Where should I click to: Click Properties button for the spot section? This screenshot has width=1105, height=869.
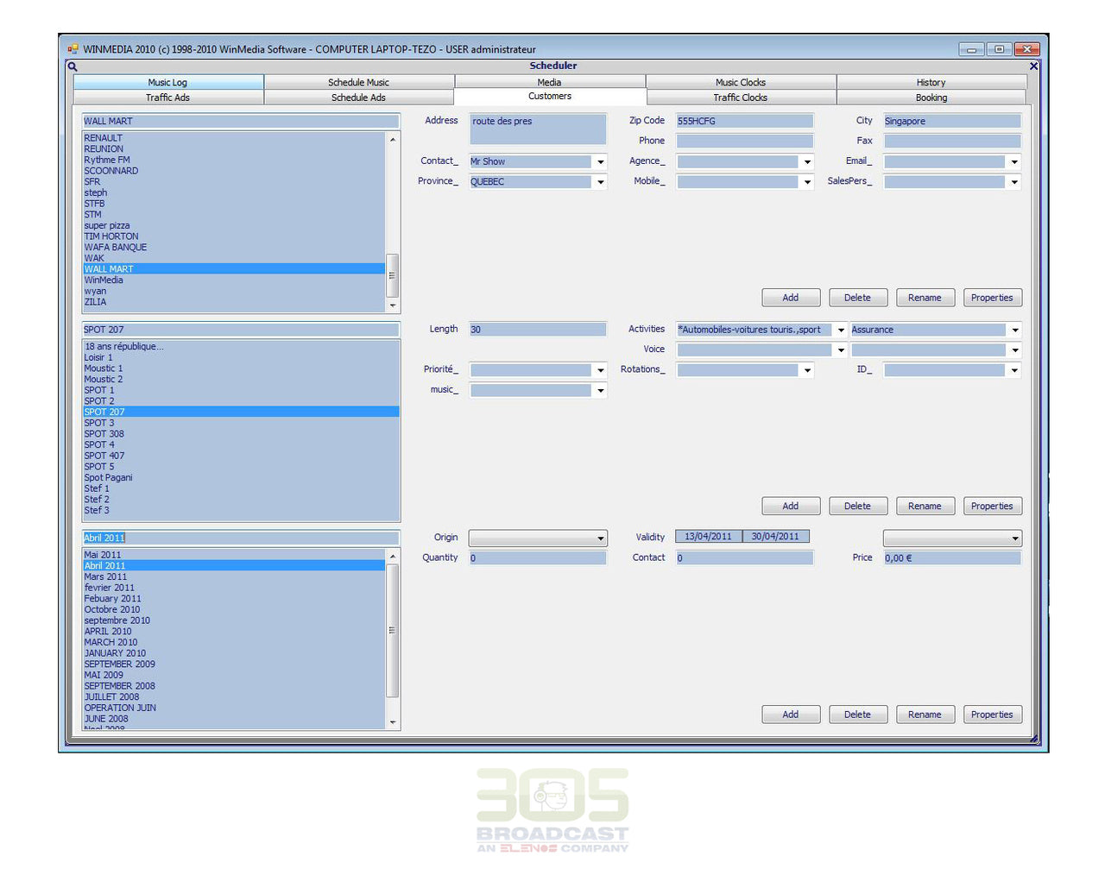coord(991,507)
